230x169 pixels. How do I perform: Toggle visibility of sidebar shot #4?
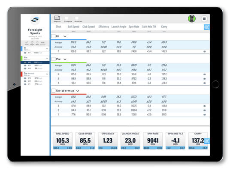pyautogui.click(x=25, y=68)
